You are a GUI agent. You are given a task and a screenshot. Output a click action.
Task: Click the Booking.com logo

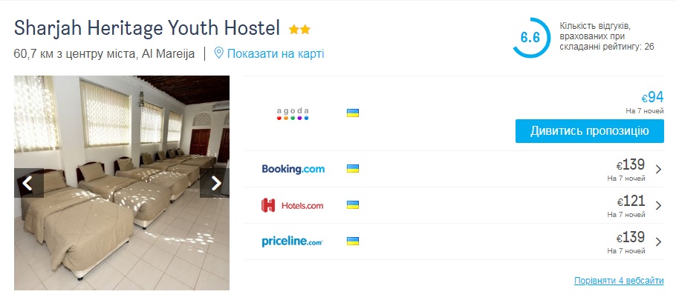tap(293, 169)
